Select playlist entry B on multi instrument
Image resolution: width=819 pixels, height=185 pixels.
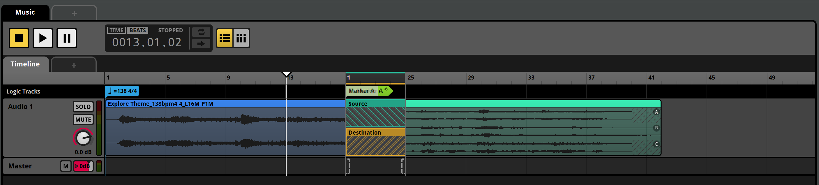click(656, 128)
